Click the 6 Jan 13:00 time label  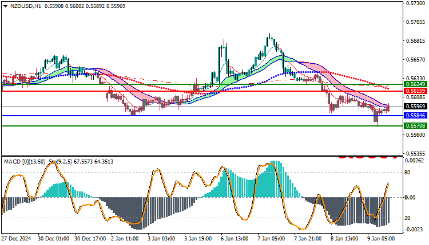(x=235, y=239)
